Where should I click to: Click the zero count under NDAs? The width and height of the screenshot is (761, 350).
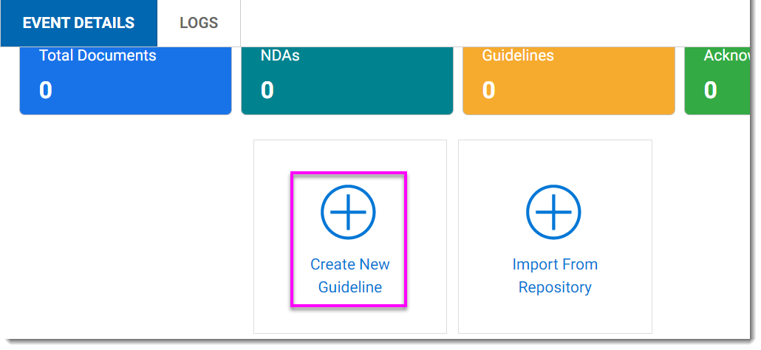pos(267,90)
